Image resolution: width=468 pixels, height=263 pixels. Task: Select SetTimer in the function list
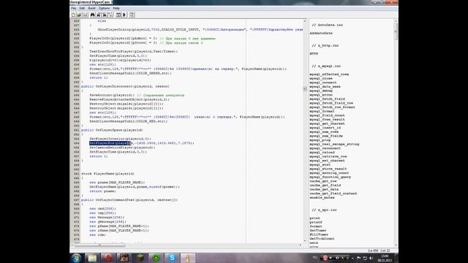(x=318, y=231)
